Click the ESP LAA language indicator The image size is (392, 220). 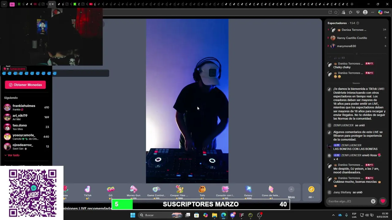pos(354,215)
